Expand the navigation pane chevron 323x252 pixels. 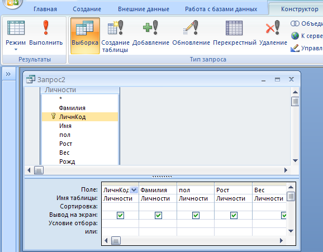tap(8, 74)
